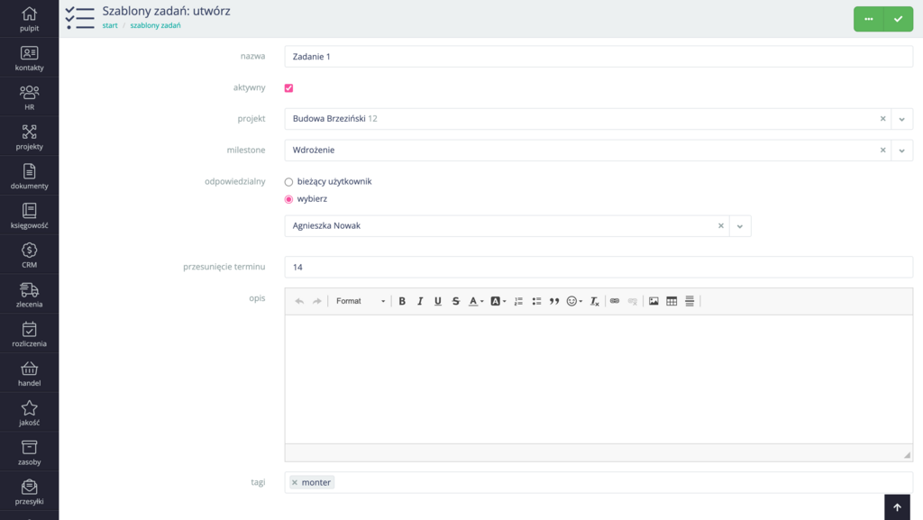The width and height of the screenshot is (923, 520).
Task: Open the zlecenia menu item
Action: point(29,295)
